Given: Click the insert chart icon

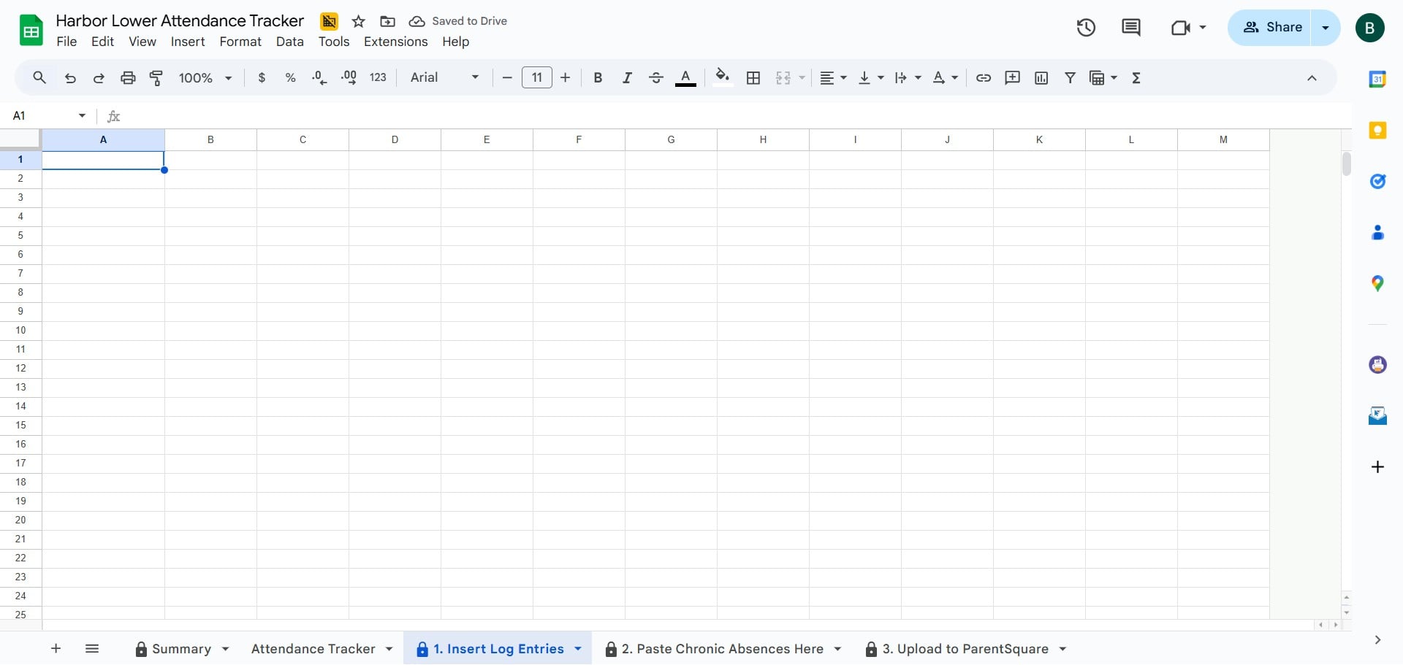Looking at the screenshot, I should (1041, 78).
